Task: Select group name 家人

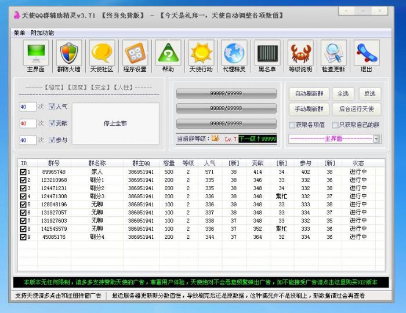Action: coord(97,172)
